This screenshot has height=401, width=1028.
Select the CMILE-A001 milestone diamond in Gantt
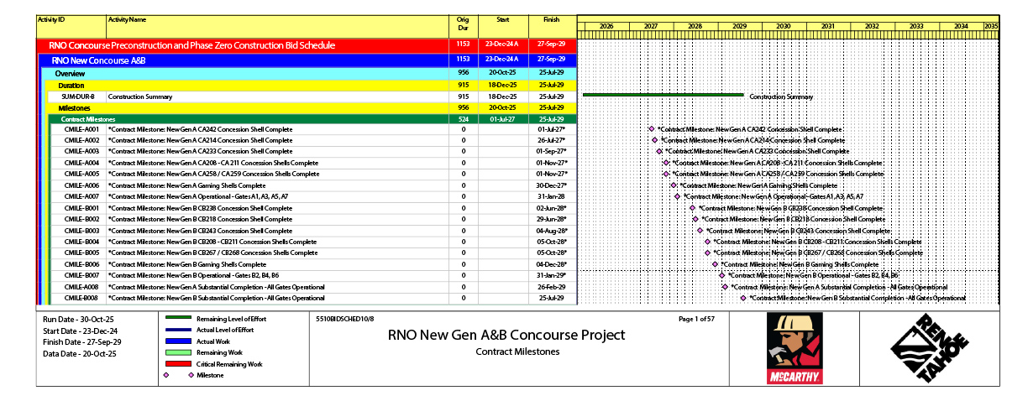tap(651, 129)
